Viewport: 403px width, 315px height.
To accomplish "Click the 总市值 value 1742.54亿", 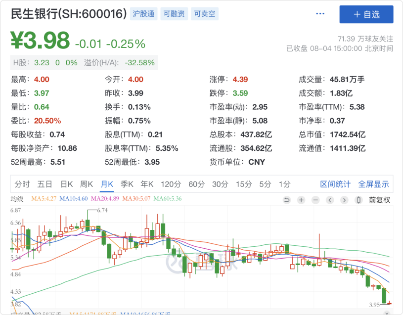I will [x=348, y=135].
